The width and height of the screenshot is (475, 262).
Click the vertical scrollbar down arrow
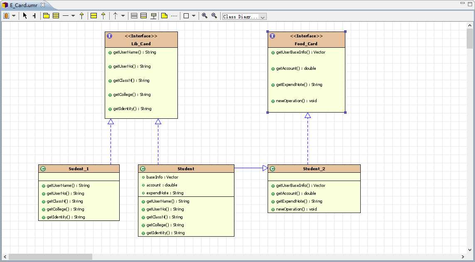point(470,250)
